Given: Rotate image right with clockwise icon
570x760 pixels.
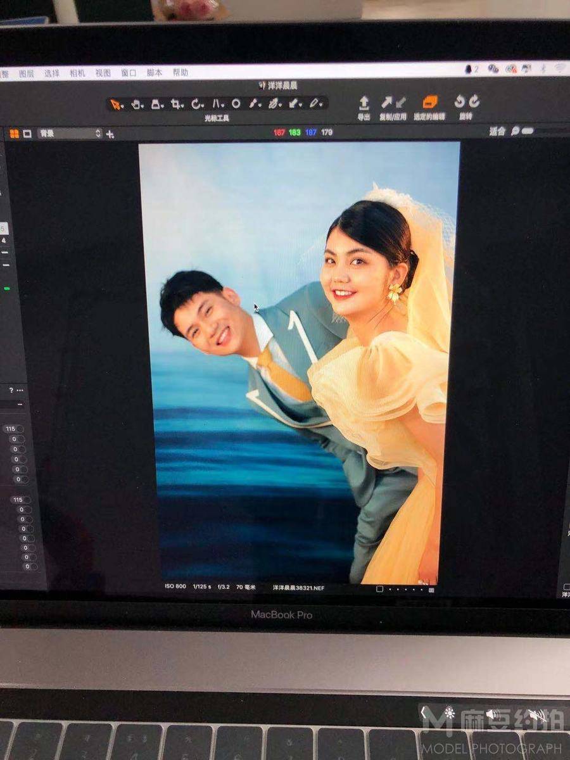Looking at the screenshot, I should click(x=474, y=101).
